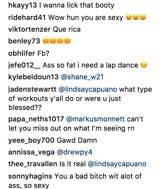Click @lindsaycapuano mention in thee_travallen comment
This screenshot has height=189, width=163.
[117, 164]
